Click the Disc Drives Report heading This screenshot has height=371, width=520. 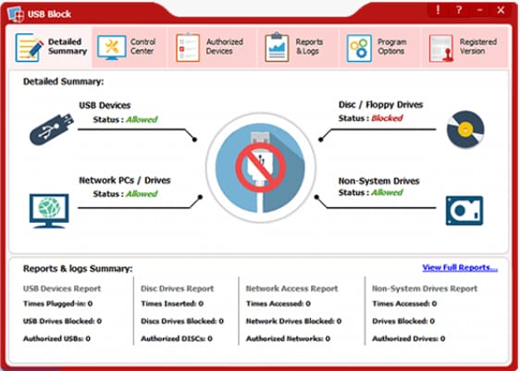pyautogui.click(x=177, y=289)
